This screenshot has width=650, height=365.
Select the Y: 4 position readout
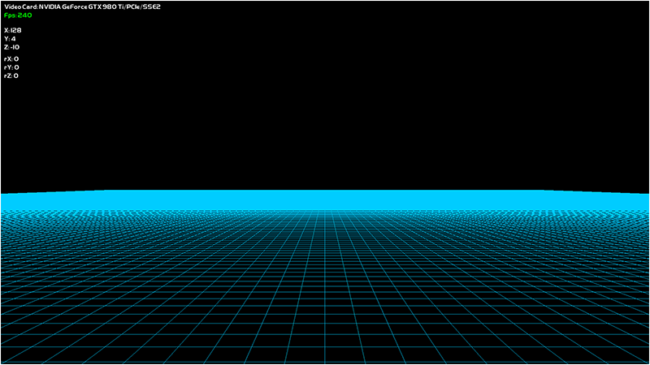pyautogui.click(x=10, y=39)
